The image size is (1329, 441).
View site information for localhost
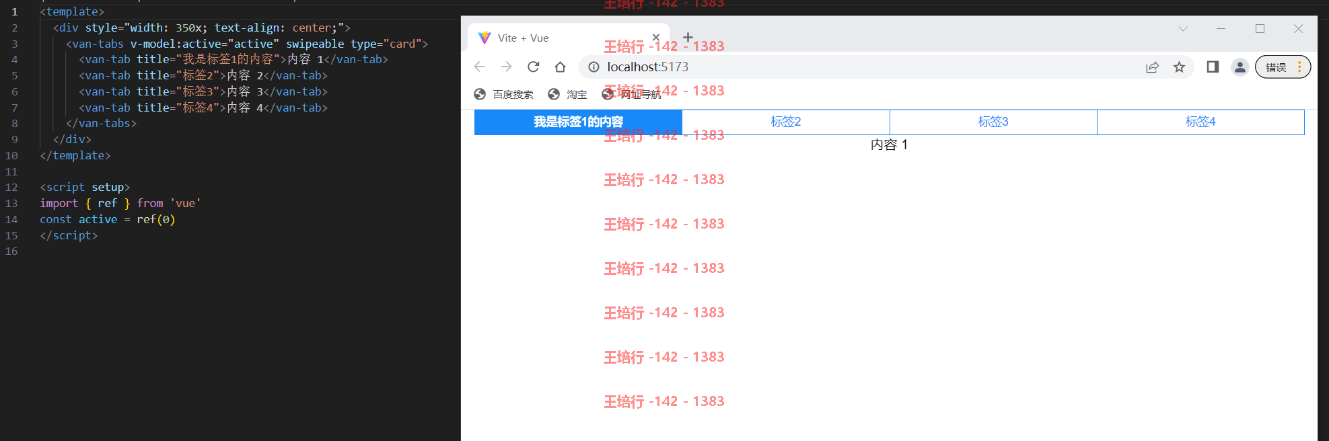click(x=594, y=67)
